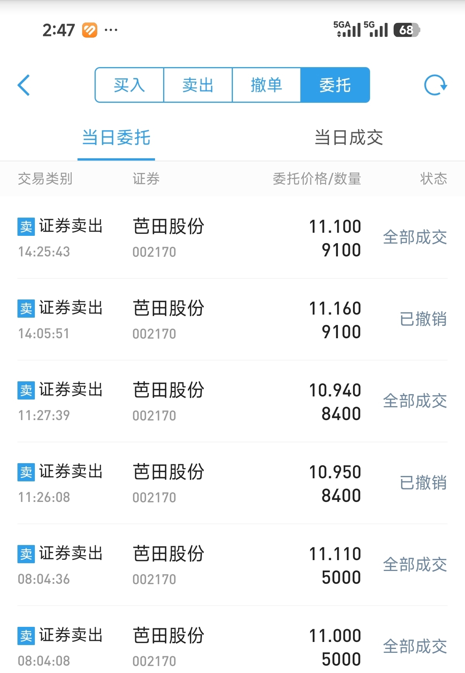Tap the sell badge on 08:04:36 order
This screenshot has width=465, height=673.
coord(26,554)
